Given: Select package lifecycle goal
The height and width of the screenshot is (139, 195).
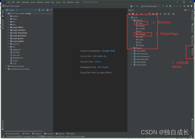Looking at the screenshot, I should pyautogui.click(x=141, y=34).
